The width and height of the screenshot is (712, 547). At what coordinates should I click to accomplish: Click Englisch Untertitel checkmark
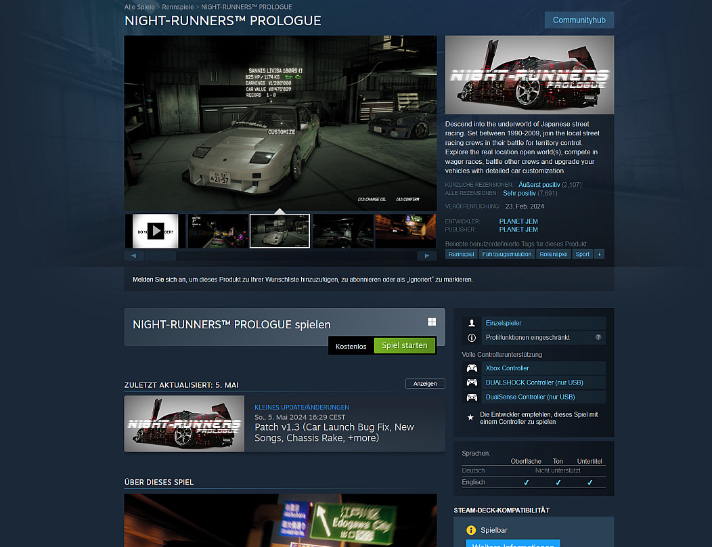coord(590,483)
